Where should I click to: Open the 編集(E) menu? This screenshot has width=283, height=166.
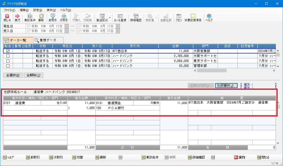pos(24,10)
